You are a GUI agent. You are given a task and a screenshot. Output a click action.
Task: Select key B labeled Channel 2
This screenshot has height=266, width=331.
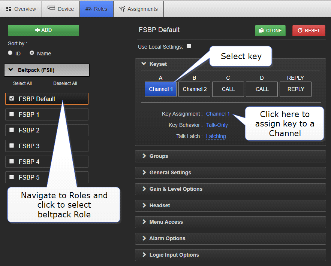tap(194, 89)
